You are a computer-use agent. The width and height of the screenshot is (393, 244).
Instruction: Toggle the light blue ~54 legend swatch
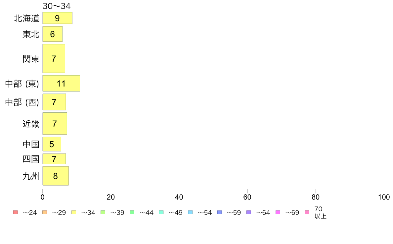click(190, 212)
